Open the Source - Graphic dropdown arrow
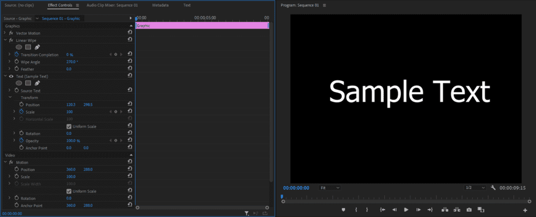The image size is (536, 217). [37, 18]
